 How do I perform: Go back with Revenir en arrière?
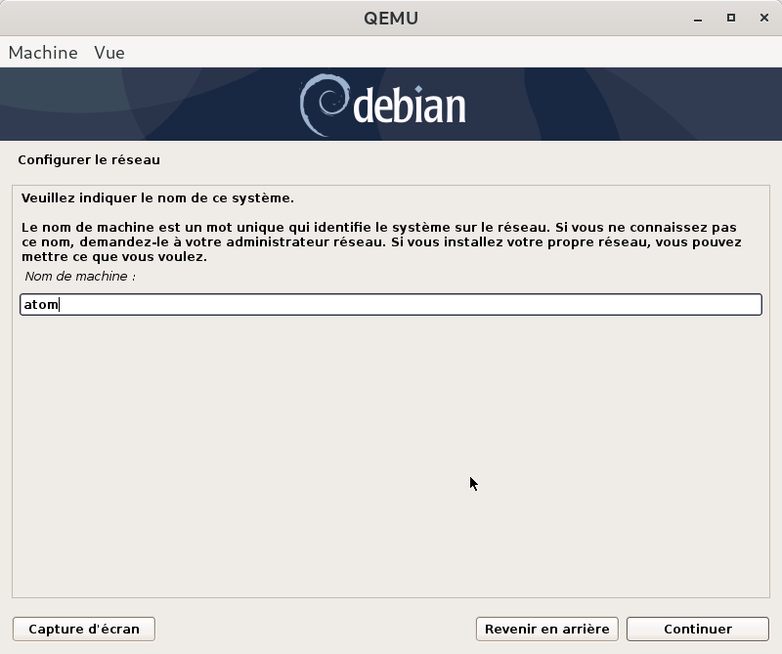[x=546, y=629]
